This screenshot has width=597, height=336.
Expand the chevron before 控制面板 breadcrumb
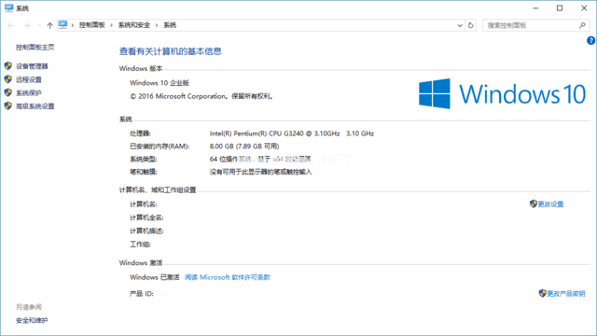(x=73, y=25)
